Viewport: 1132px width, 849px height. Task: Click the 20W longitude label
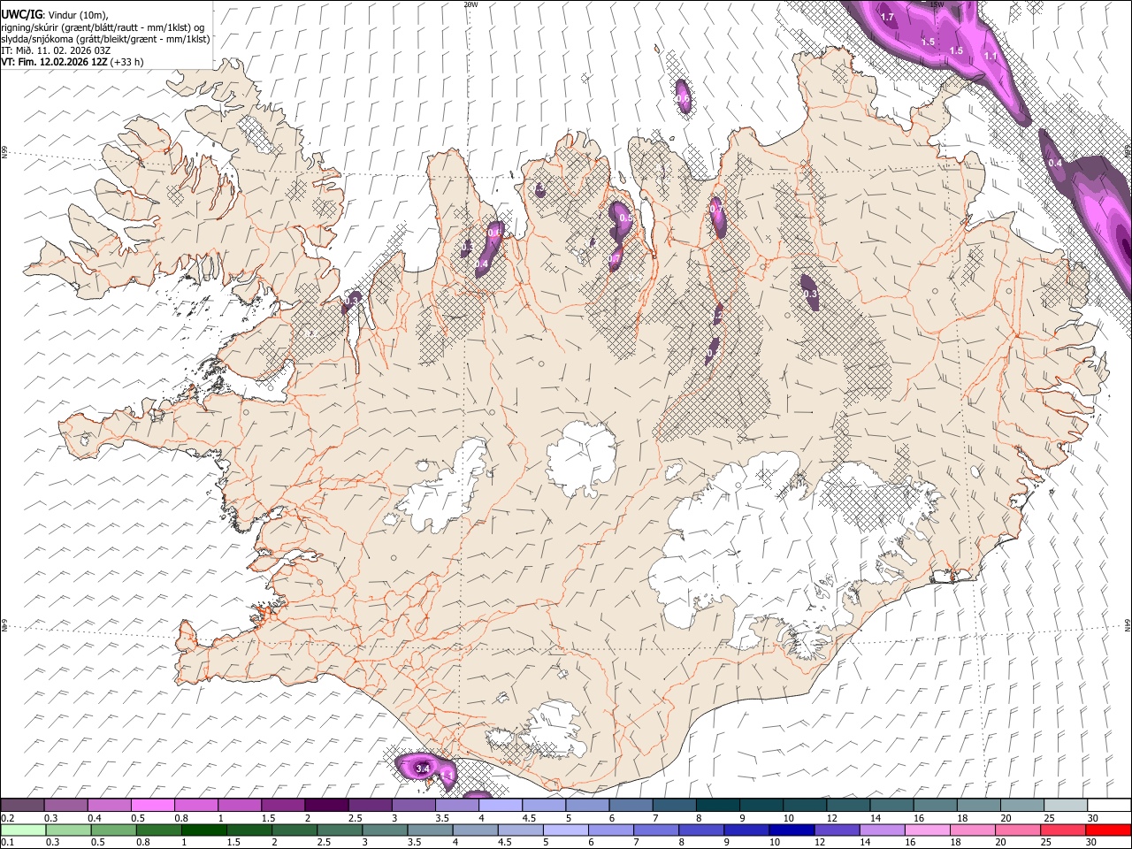pos(470,4)
